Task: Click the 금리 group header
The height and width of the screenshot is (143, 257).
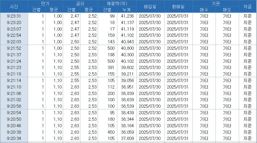Action: [80, 3]
